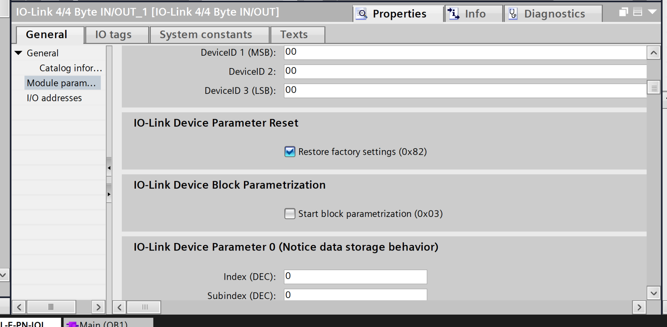The image size is (667, 327).
Task: Click the vertical scrollbar thumb
Action: tap(653, 88)
